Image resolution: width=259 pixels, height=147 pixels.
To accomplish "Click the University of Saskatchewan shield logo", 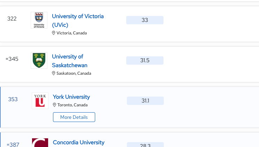I will 39,60.
